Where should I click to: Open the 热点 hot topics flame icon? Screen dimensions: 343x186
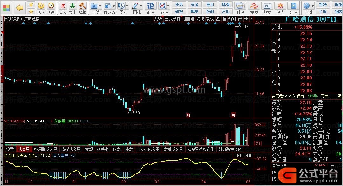(280, 6)
